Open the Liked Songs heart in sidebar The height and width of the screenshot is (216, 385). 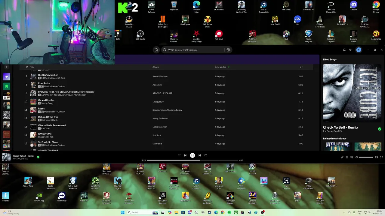7,77
